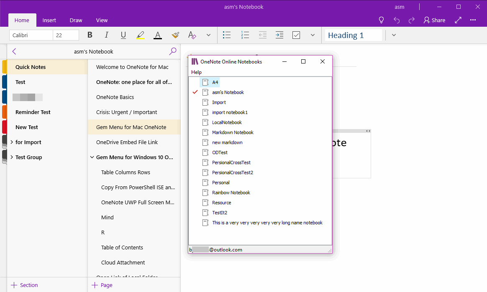Screen dimensions: 487x292
Task: Apply italic formatting
Action: (x=107, y=35)
